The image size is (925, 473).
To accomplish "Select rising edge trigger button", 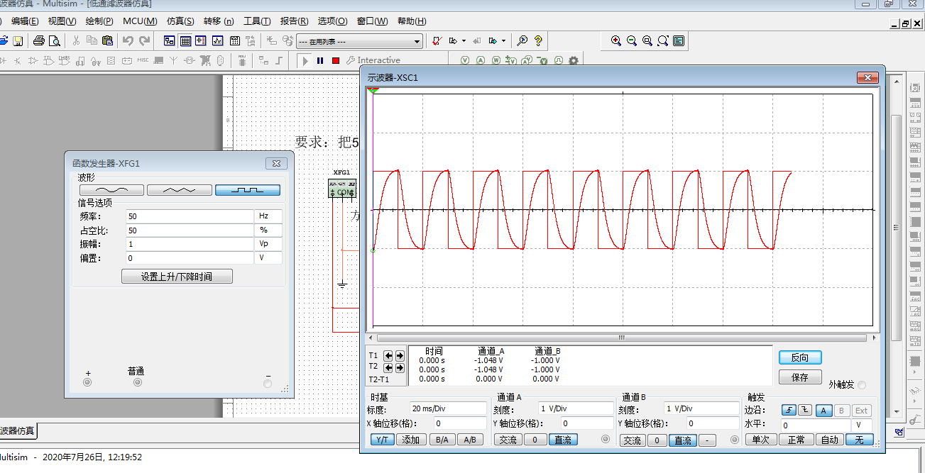I will [789, 410].
